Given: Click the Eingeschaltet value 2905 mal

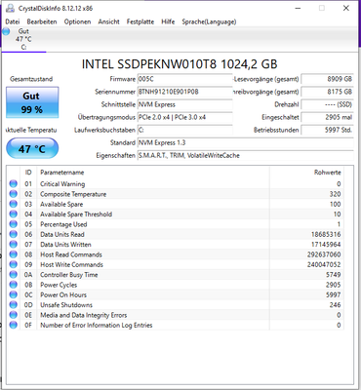Looking at the screenshot, I should click(x=328, y=117).
